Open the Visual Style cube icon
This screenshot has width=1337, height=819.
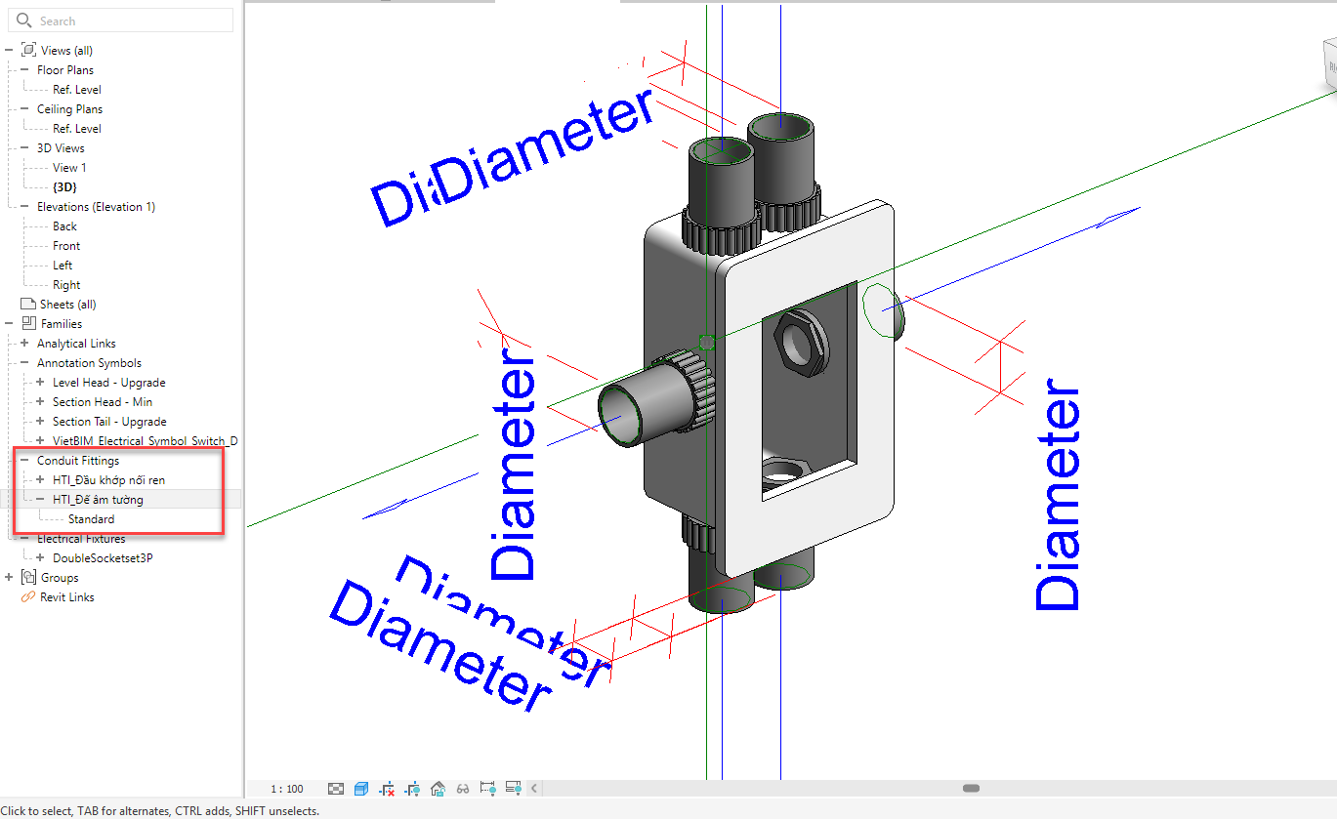[361, 788]
